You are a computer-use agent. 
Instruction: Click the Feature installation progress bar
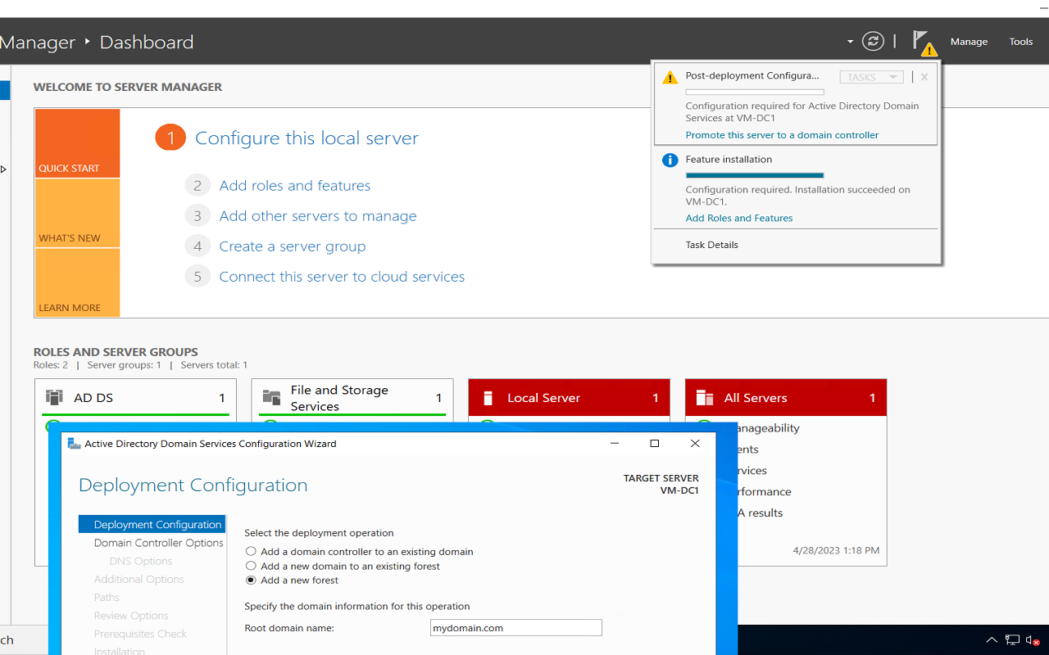(755, 175)
